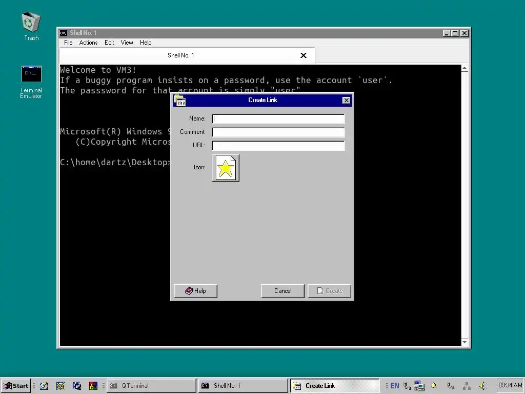Focus the Name input field
This screenshot has height=394, width=525.
pyautogui.click(x=278, y=119)
